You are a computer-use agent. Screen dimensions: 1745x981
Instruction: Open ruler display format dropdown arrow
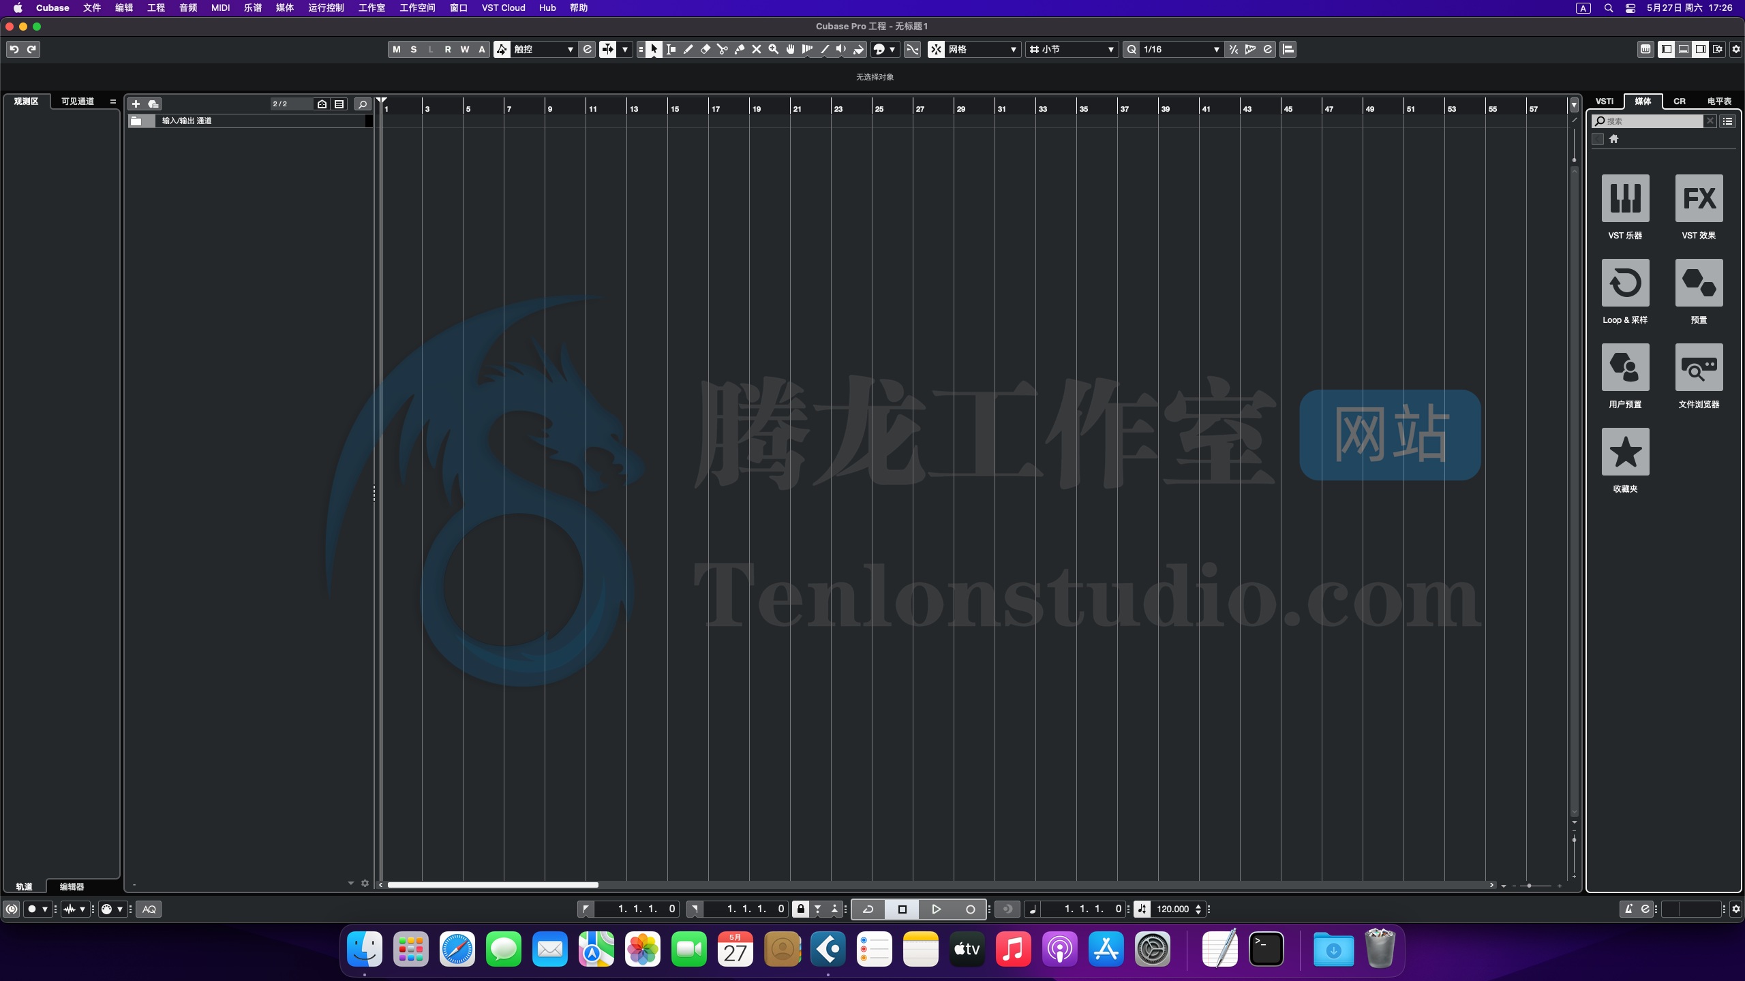click(1574, 104)
